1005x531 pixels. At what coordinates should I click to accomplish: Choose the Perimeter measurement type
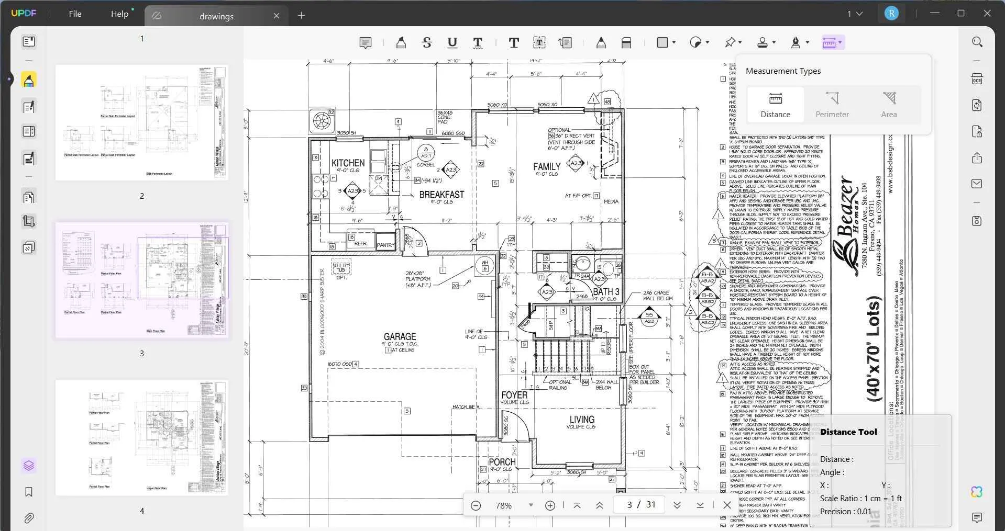832,105
